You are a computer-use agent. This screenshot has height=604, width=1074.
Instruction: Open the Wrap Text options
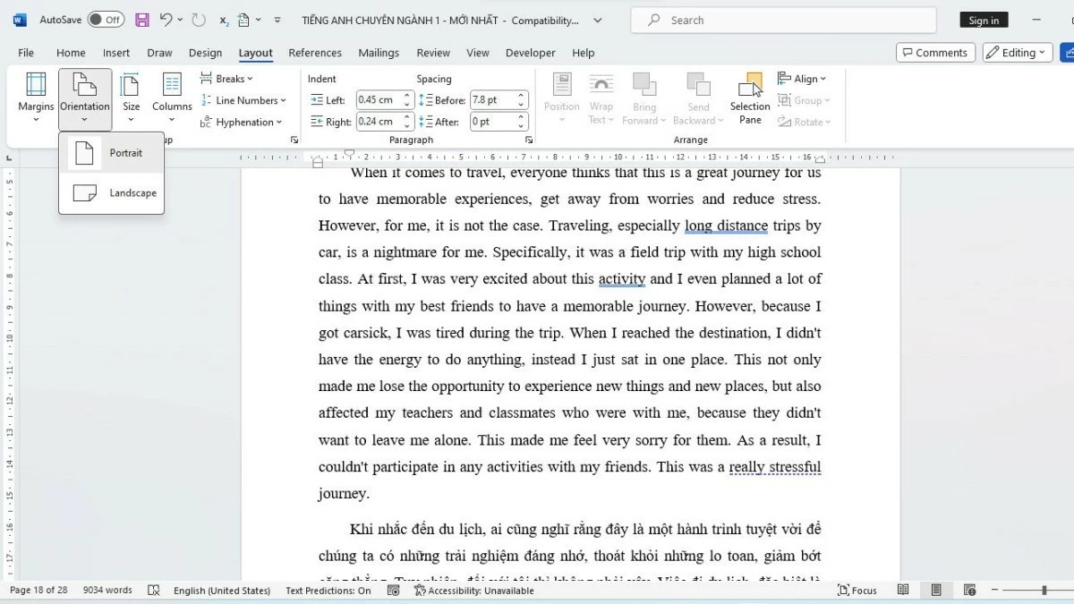pyautogui.click(x=601, y=98)
